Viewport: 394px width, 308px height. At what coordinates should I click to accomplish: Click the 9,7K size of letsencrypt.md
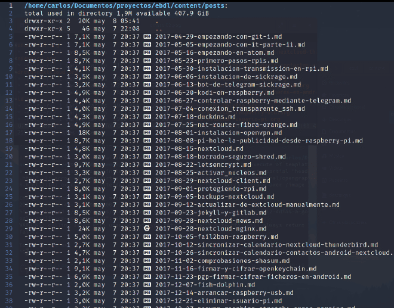click(82, 165)
